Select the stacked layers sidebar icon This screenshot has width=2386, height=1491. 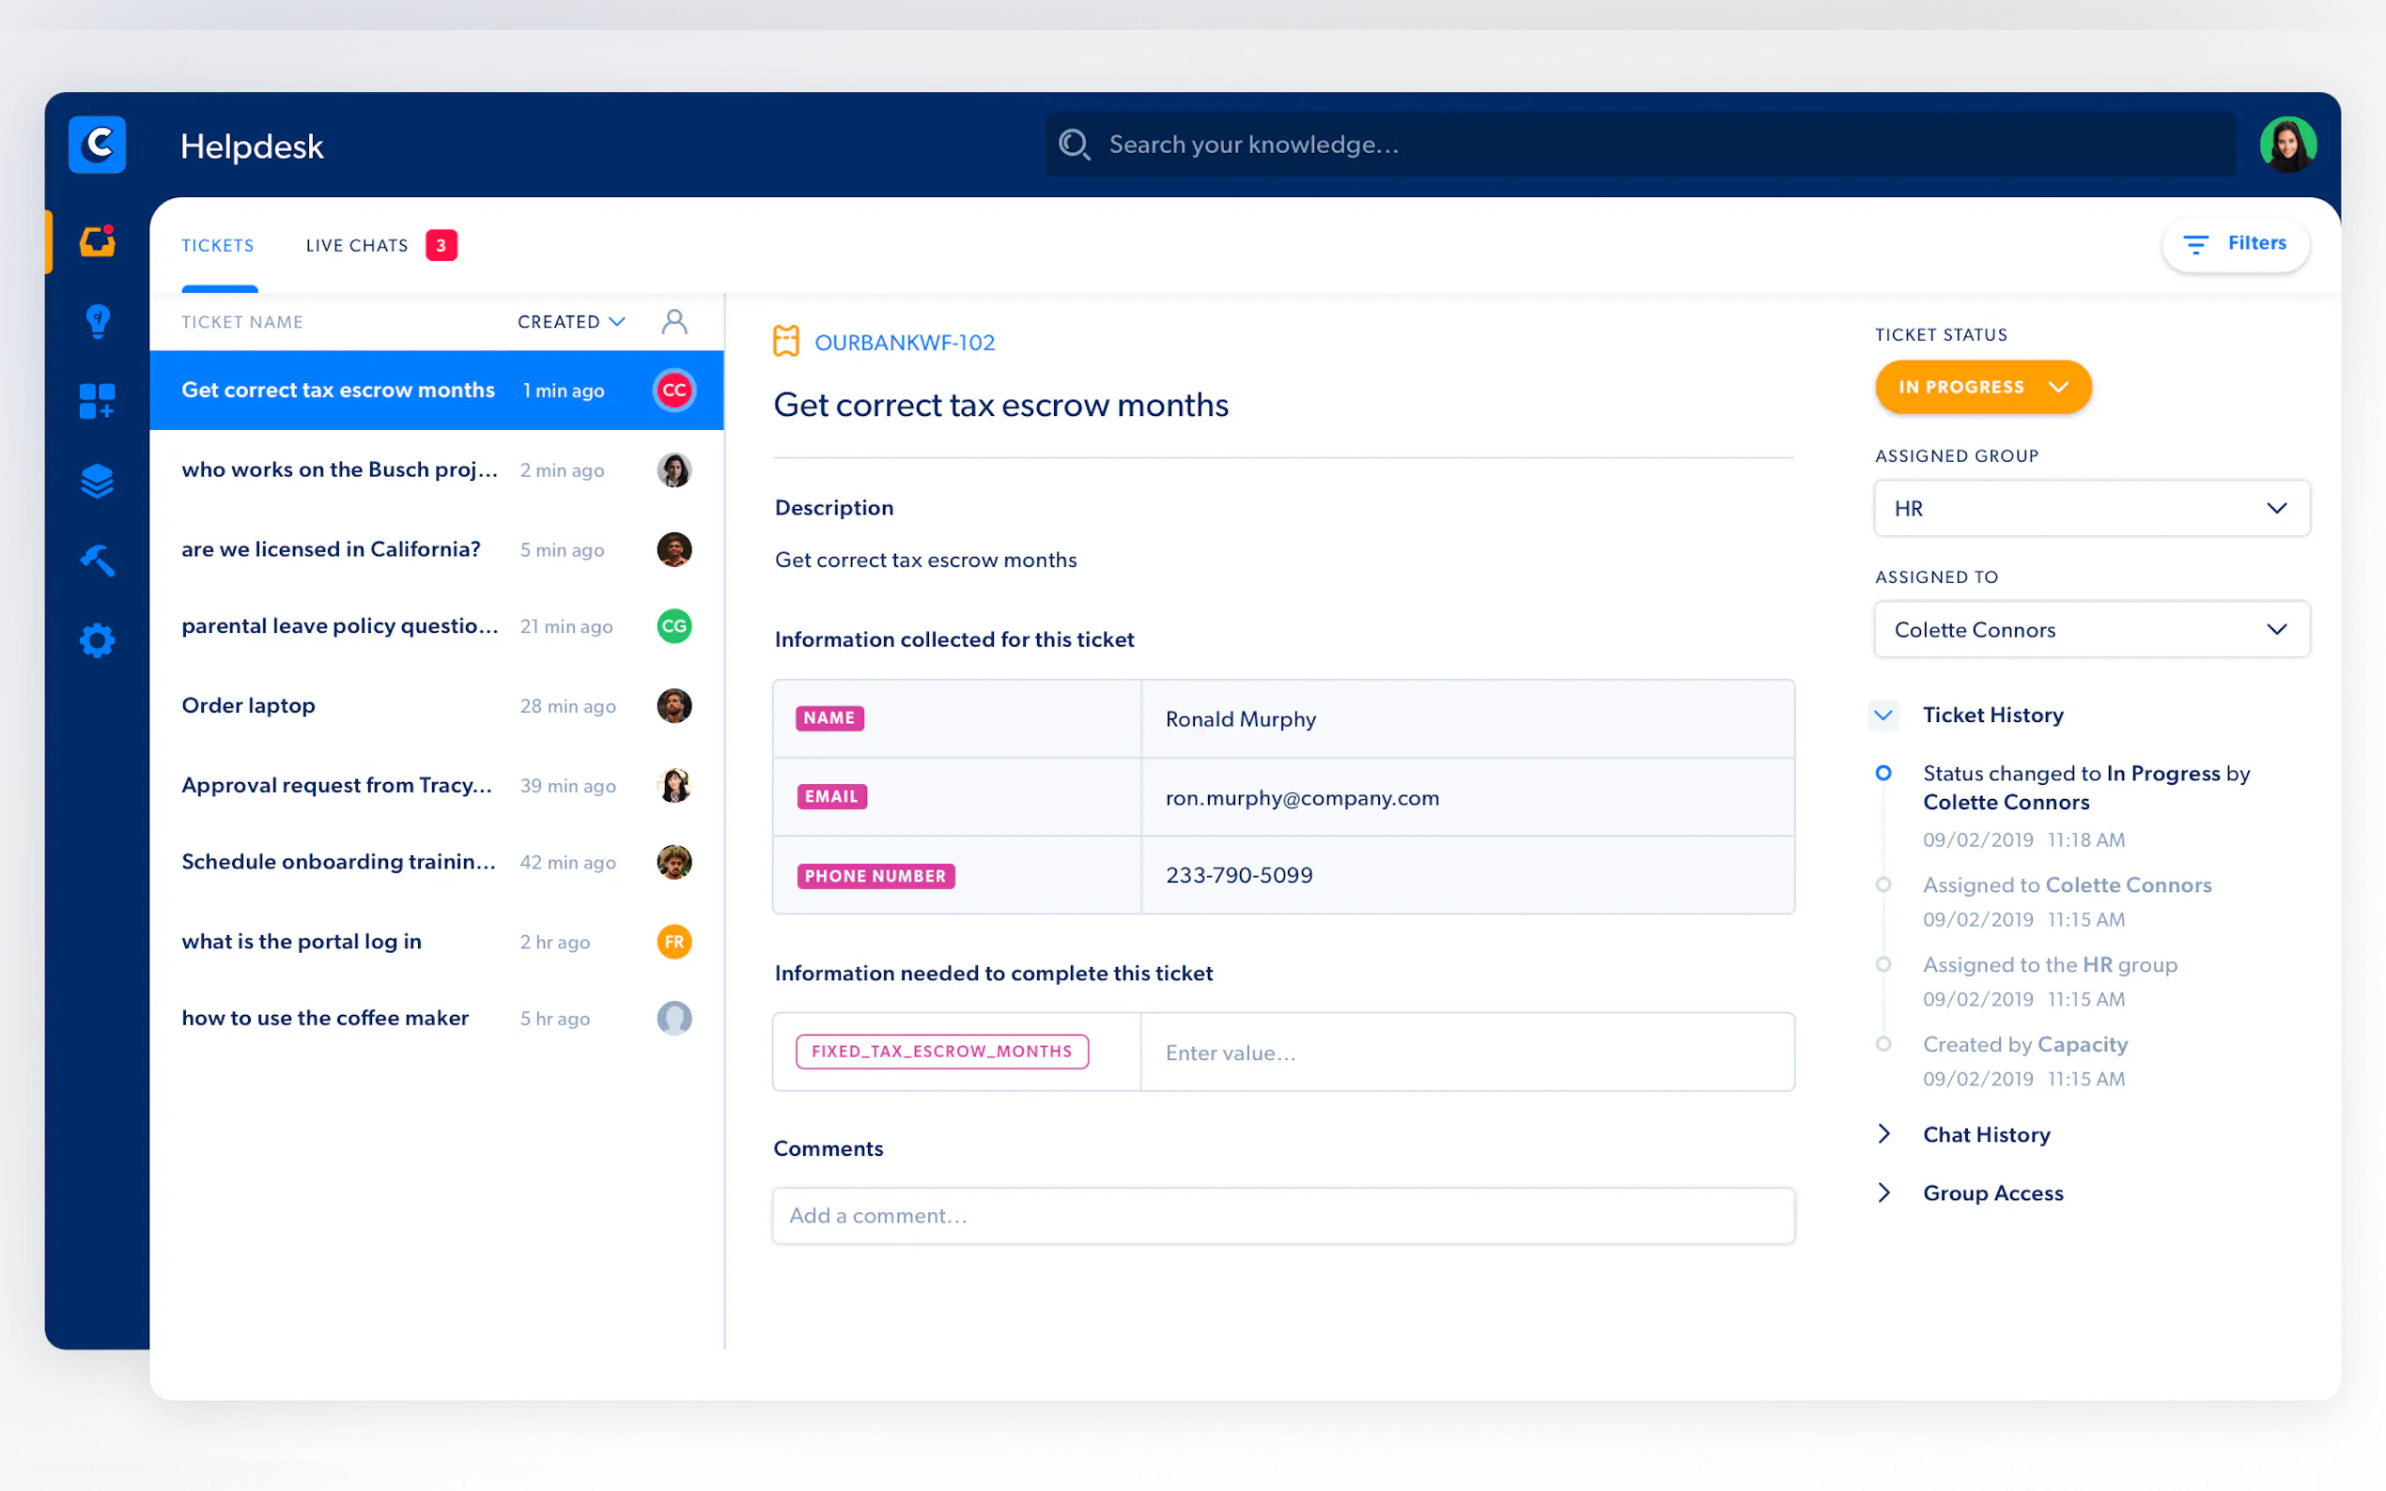tap(97, 482)
